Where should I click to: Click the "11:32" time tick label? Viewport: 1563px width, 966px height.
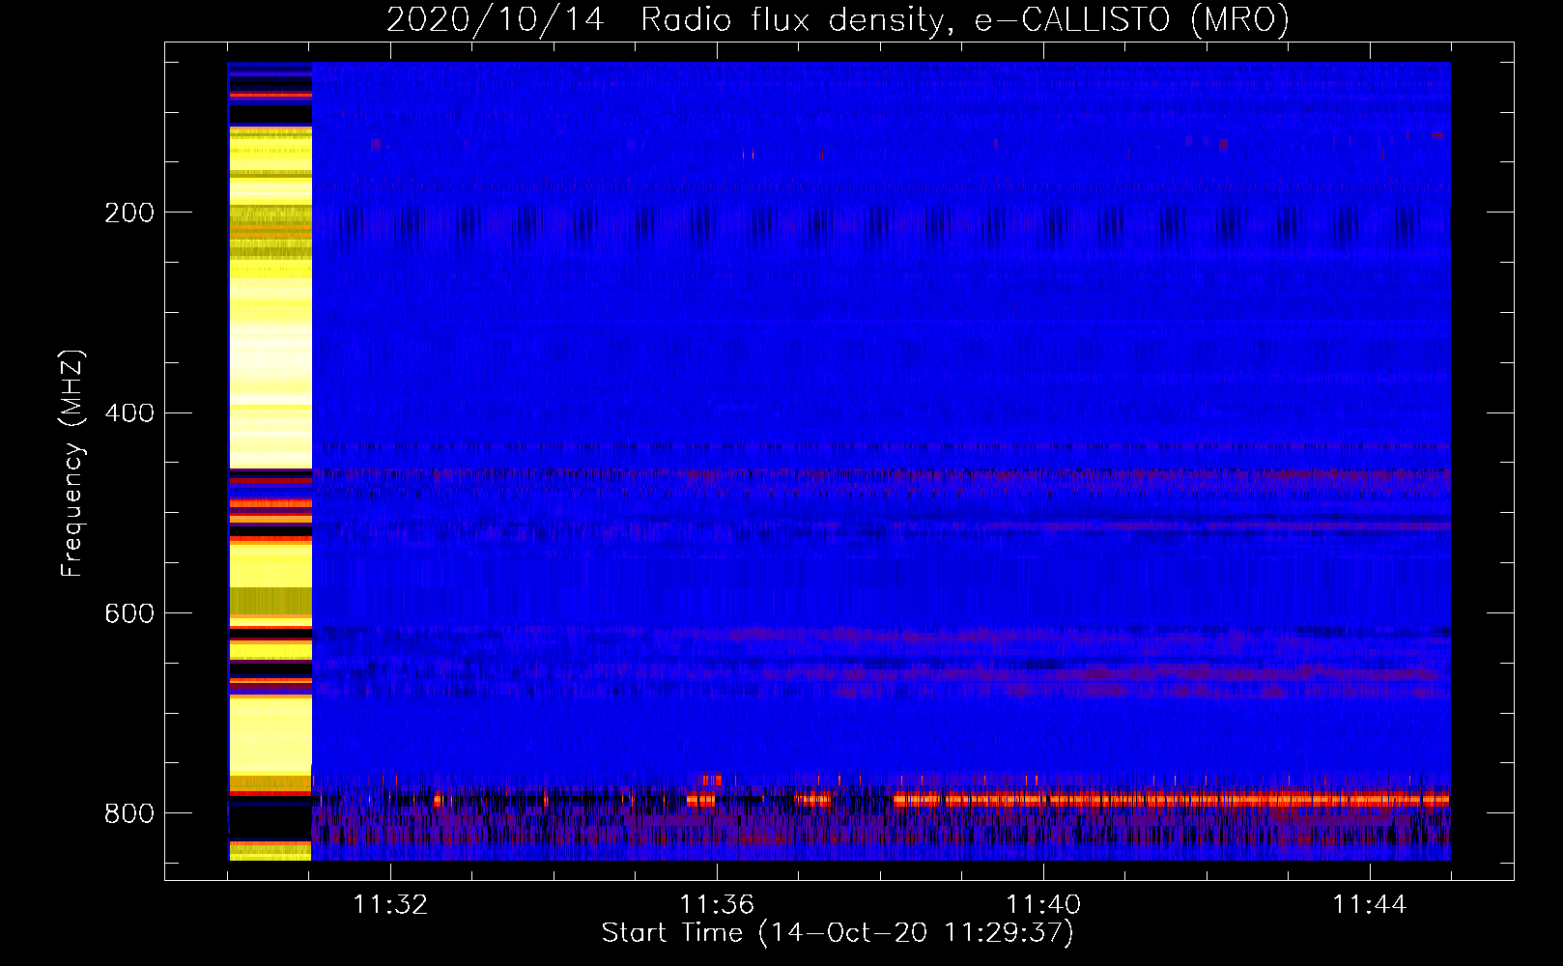pos(390,905)
